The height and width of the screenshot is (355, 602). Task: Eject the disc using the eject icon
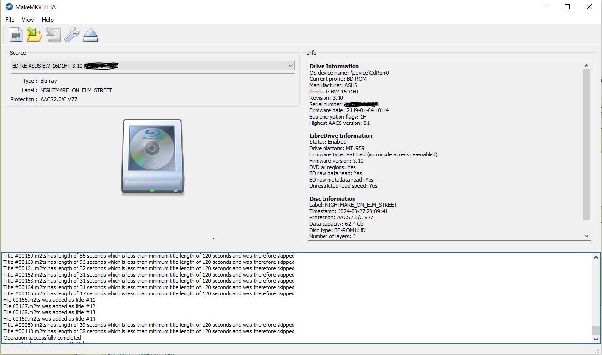point(91,35)
